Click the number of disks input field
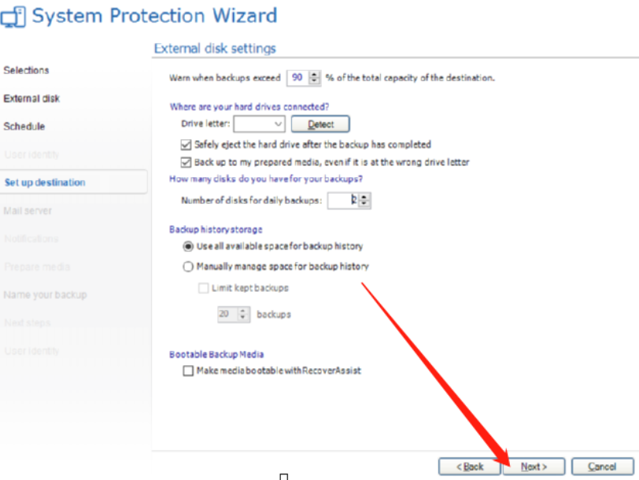 (x=343, y=201)
